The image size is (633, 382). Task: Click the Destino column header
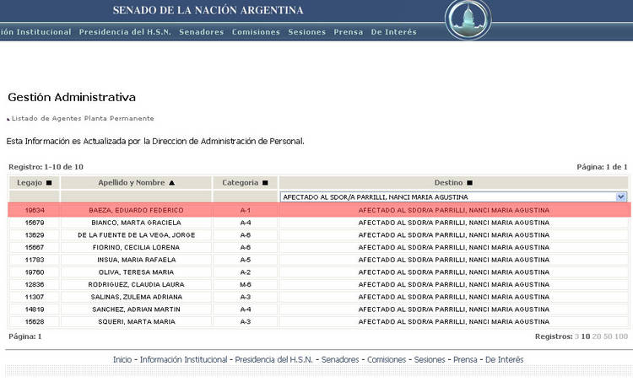[x=453, y=183]
